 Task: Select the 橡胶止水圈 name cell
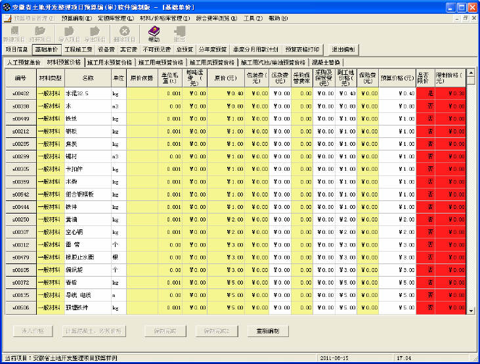[88, 258]
